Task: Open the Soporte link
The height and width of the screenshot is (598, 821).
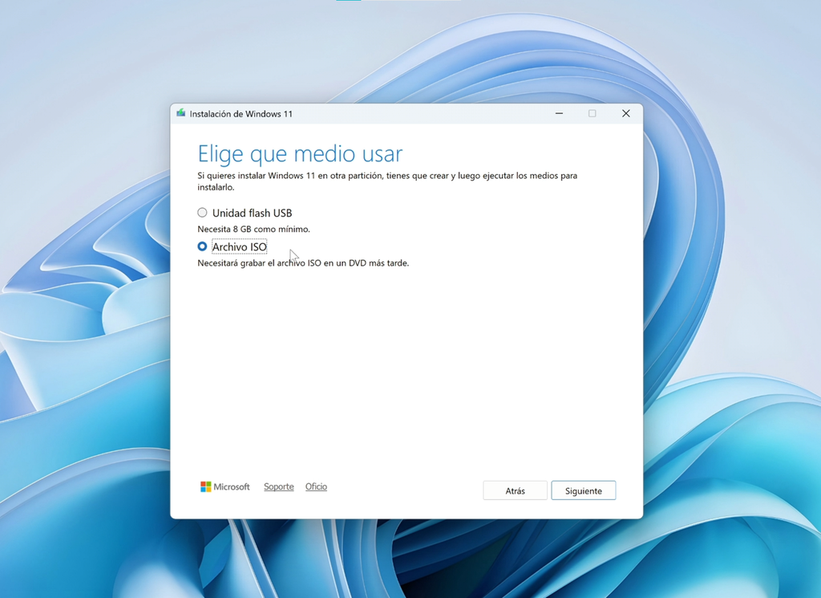Action: pos(278,487)
